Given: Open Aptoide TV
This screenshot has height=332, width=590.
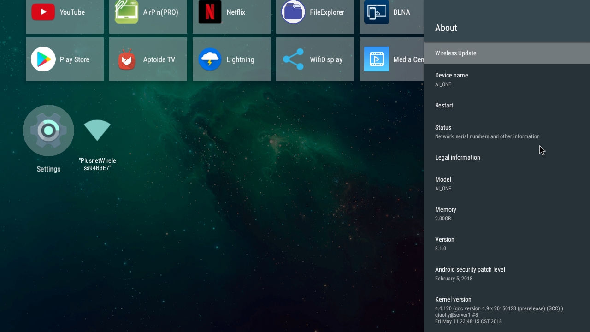Looking at the screenshot, I should click(x=148, y=59).
